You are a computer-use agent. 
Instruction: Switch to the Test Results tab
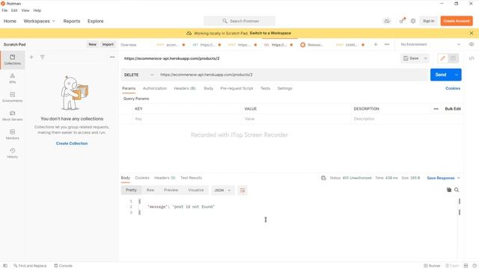(191, 178)
